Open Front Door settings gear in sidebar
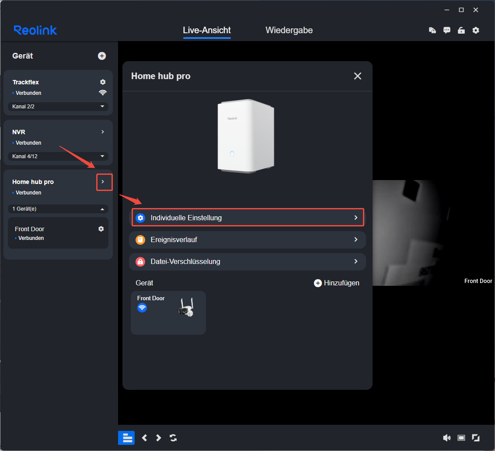495x451 pixels. 101,229
